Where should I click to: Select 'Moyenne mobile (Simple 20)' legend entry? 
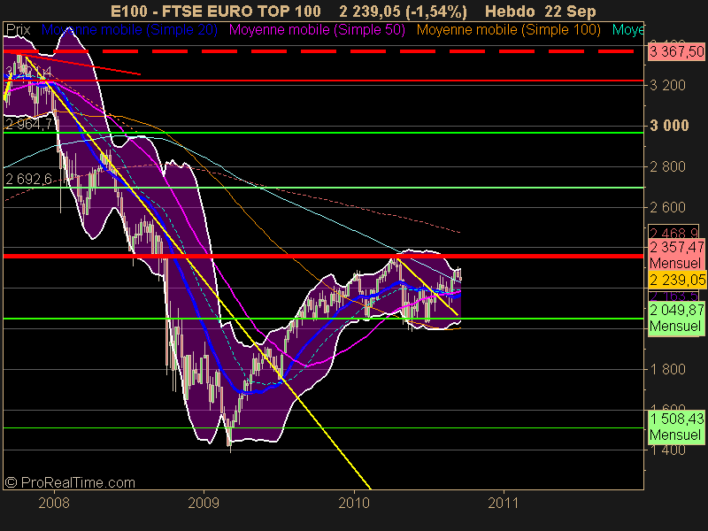coord(129,30)
